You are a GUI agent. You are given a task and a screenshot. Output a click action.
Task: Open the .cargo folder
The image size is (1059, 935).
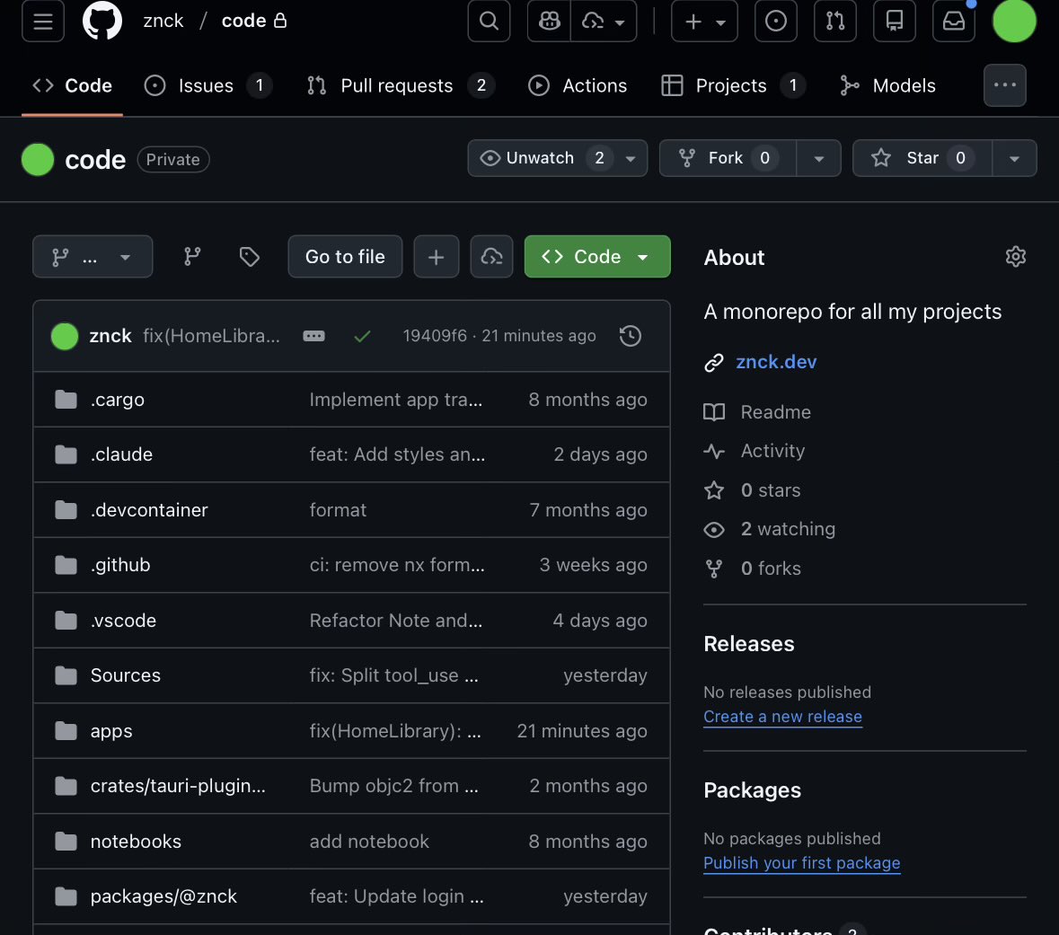[118, 400]
